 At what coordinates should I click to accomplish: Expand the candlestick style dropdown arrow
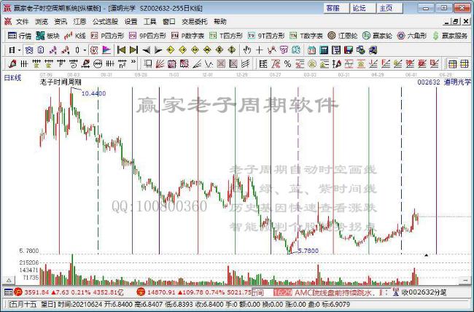[x=85, y=50]
